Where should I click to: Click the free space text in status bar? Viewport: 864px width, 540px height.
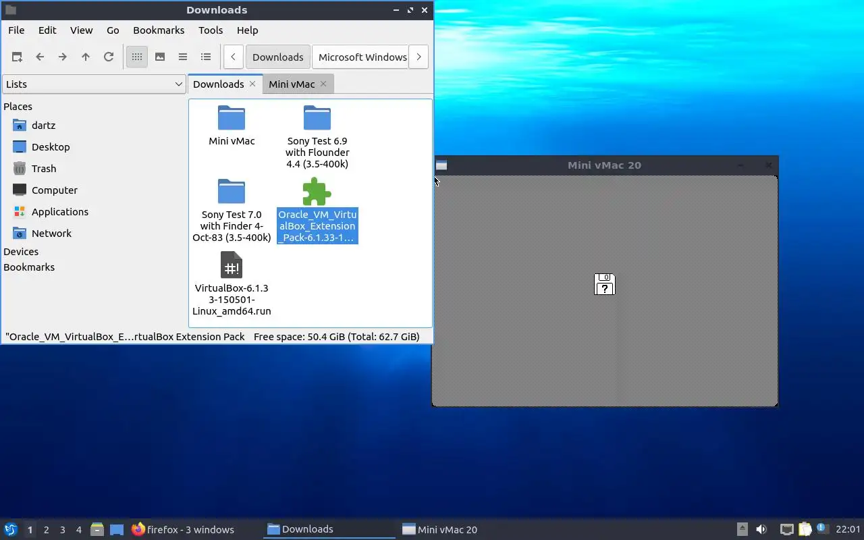[337, 337]
